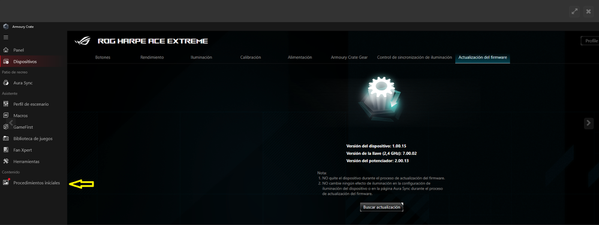Open Biblioteca de juegos entry
599x225 pixels.
[34, 138]
